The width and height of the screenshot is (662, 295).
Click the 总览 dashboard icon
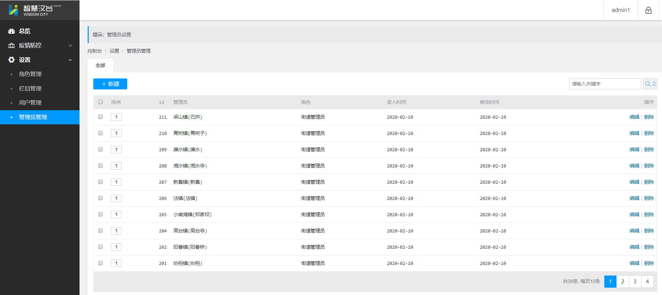coord(11,31)
